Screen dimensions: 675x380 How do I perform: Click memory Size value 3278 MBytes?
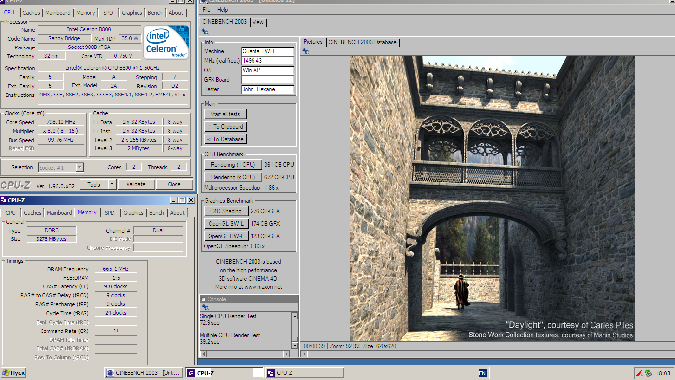[x=51, y=239]
